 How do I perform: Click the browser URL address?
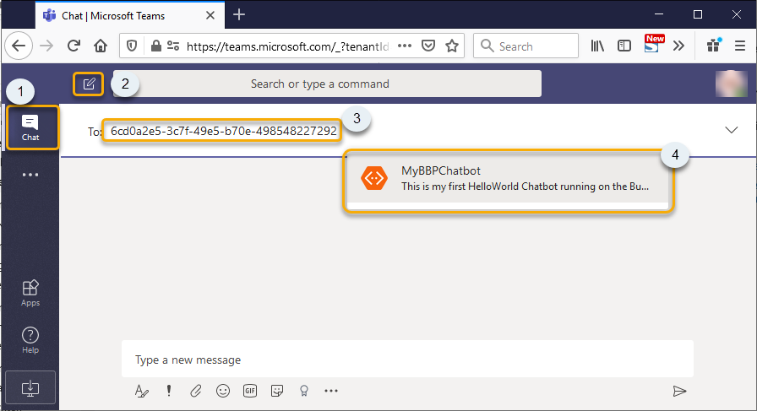pos(288,46)
